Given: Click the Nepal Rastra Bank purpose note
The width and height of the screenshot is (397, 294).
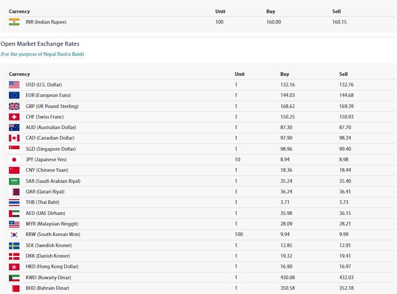Looking at the screenshot, I should pyautogui.click(x=42, y=54).
